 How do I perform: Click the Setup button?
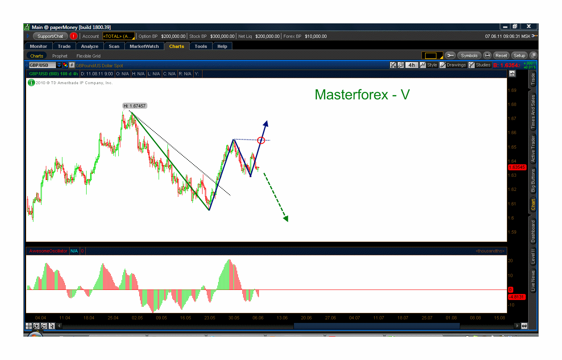[519, 56]
